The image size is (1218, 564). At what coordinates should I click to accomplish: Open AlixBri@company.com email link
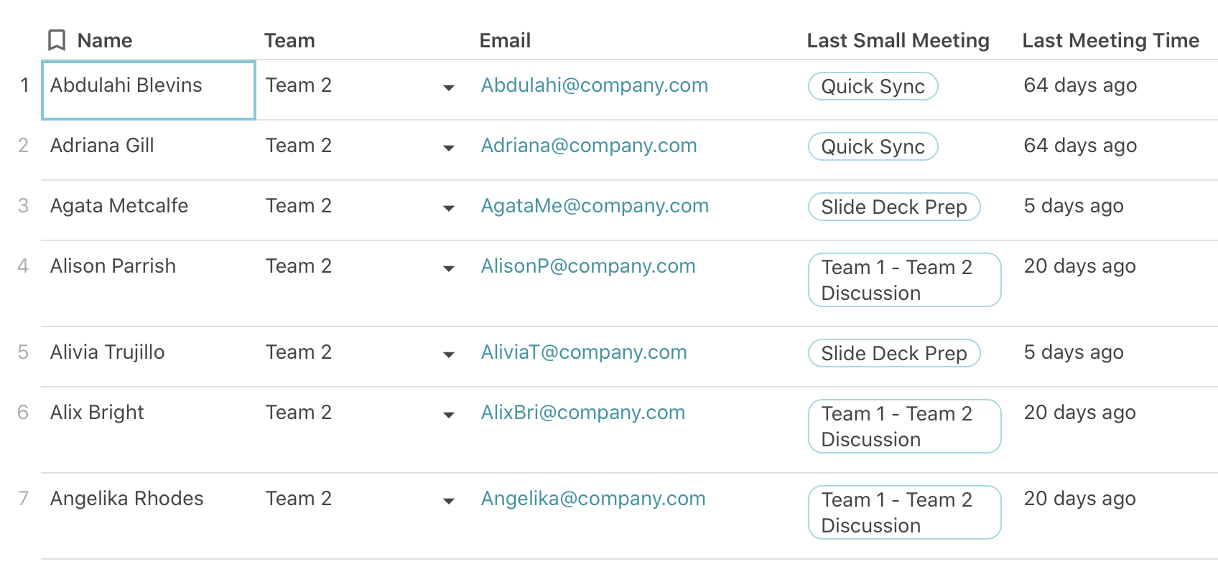tap(583, 413)
